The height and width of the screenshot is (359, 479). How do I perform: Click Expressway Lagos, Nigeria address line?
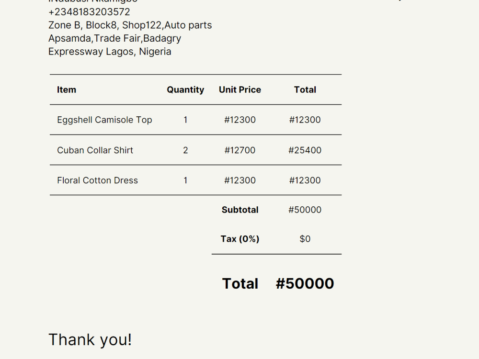coord(110,52)
